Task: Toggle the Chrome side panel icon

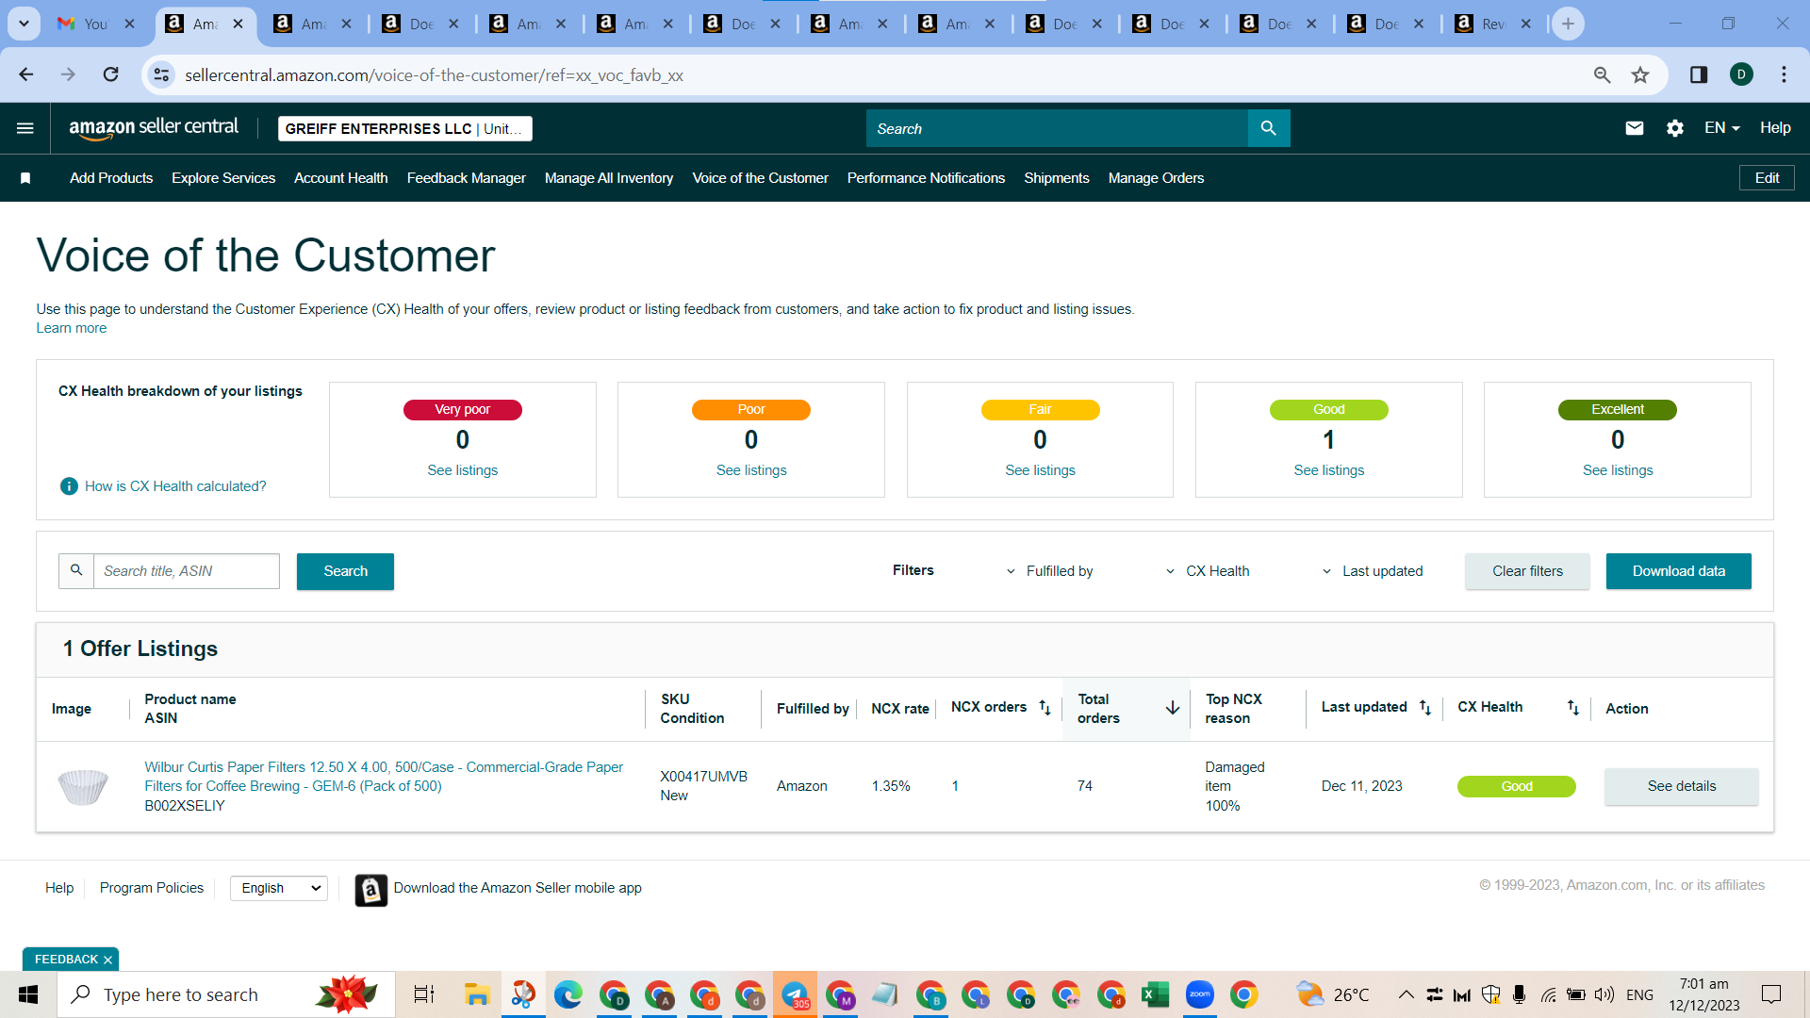Action: pos(1699,74)
